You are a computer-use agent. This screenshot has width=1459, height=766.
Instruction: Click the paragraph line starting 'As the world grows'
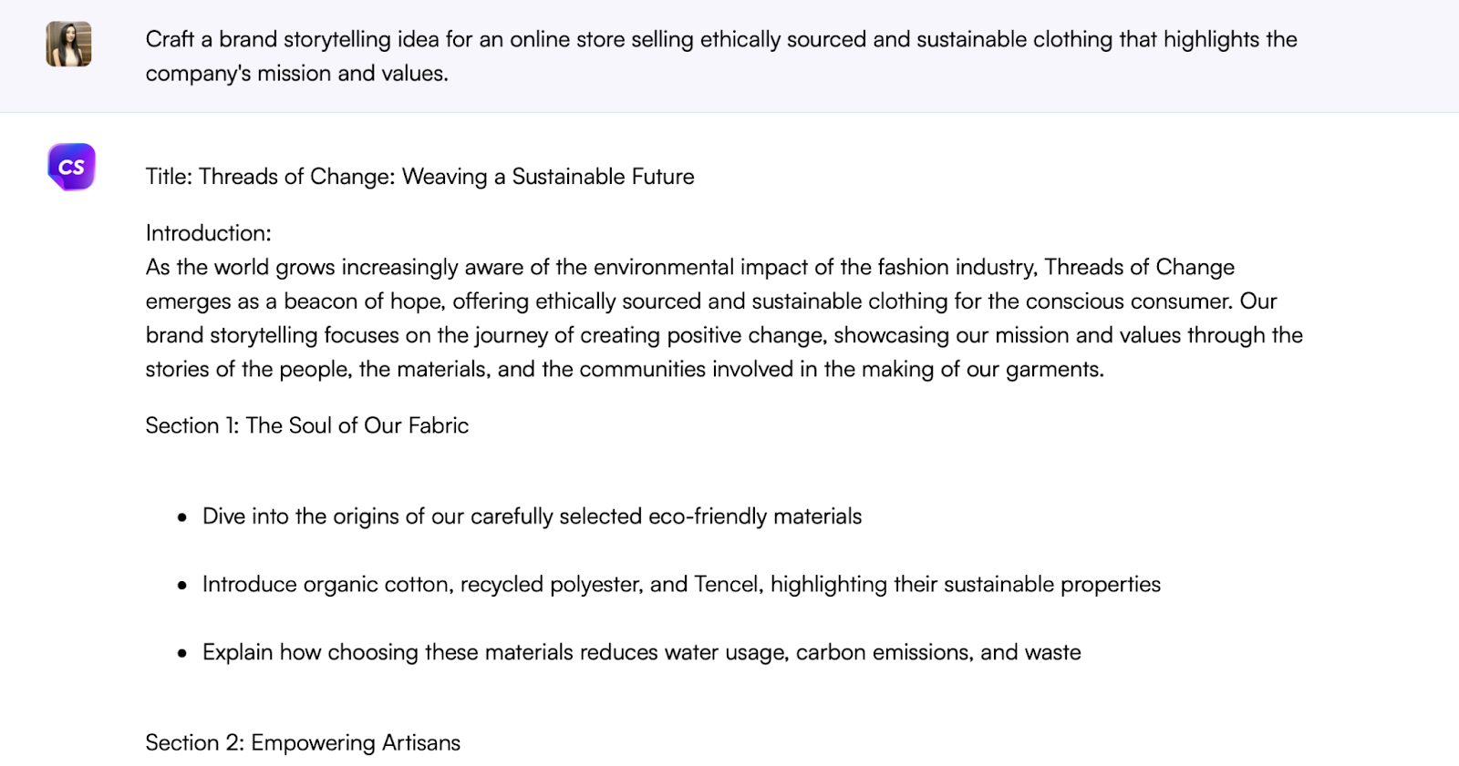click(x=689, y=268)
